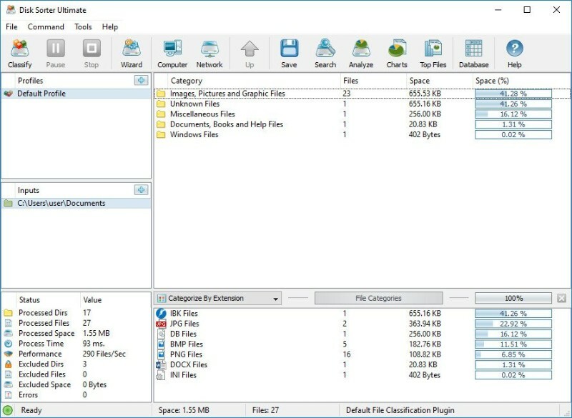Stop the classification process
This screenshot has width=572, height=418.
pos(92,52)
